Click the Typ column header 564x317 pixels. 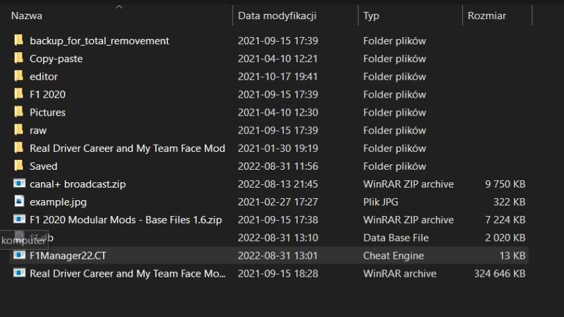[371, 15]
